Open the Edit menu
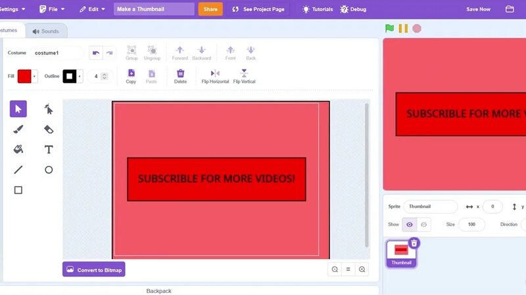526x295 pixels. 92,9
